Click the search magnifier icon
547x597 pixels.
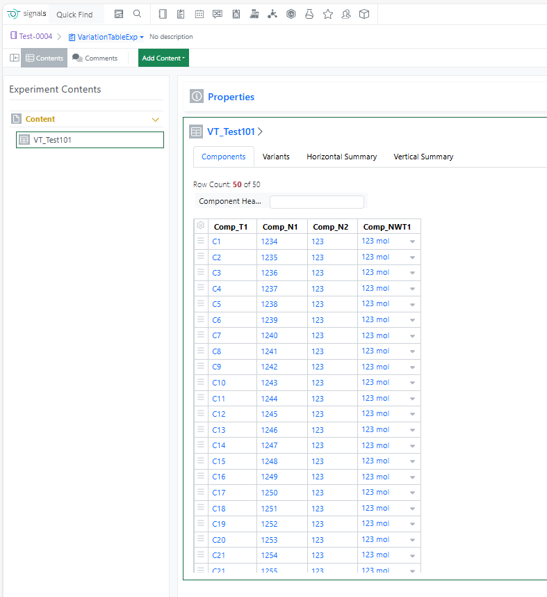[138, 14]
